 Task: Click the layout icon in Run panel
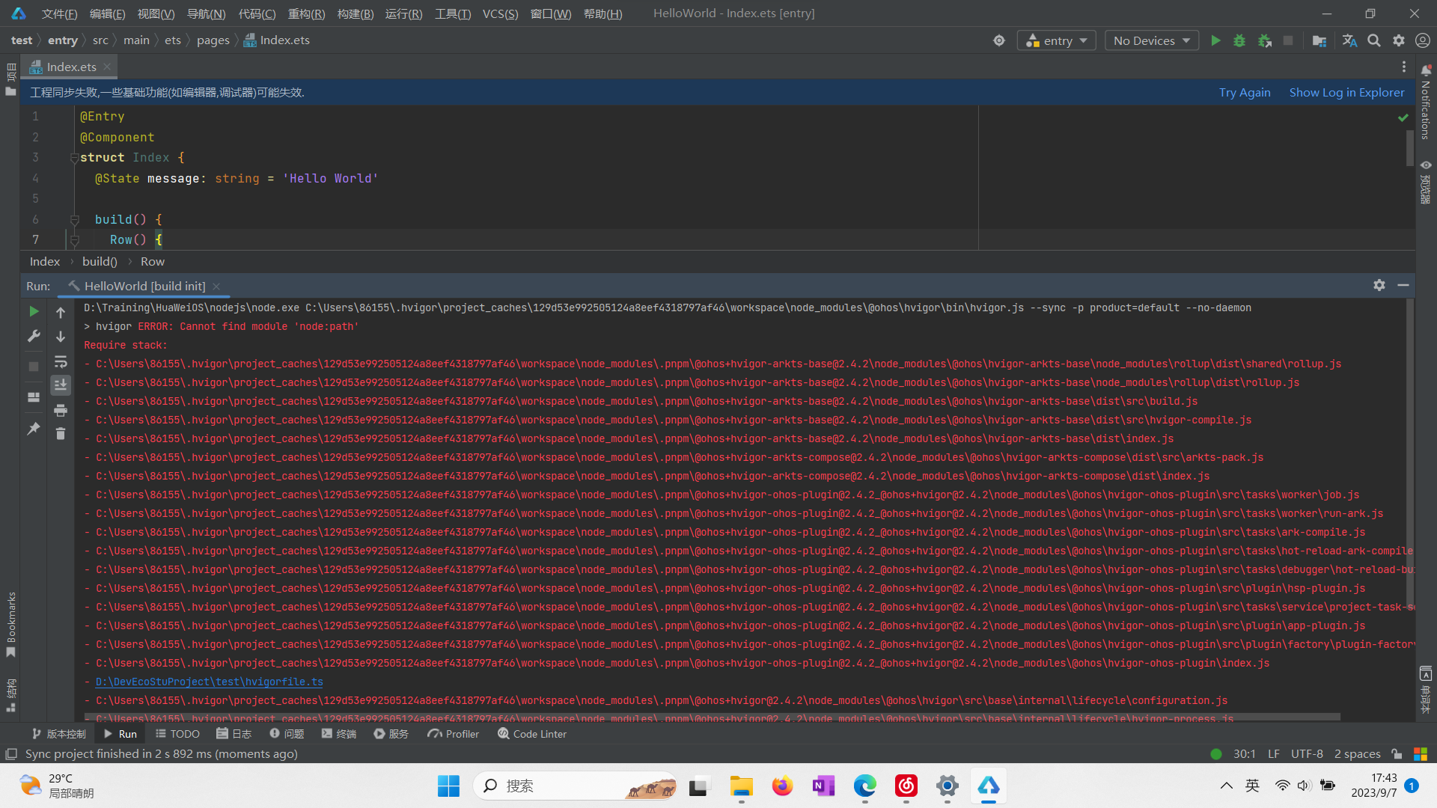tap(34, 397)
